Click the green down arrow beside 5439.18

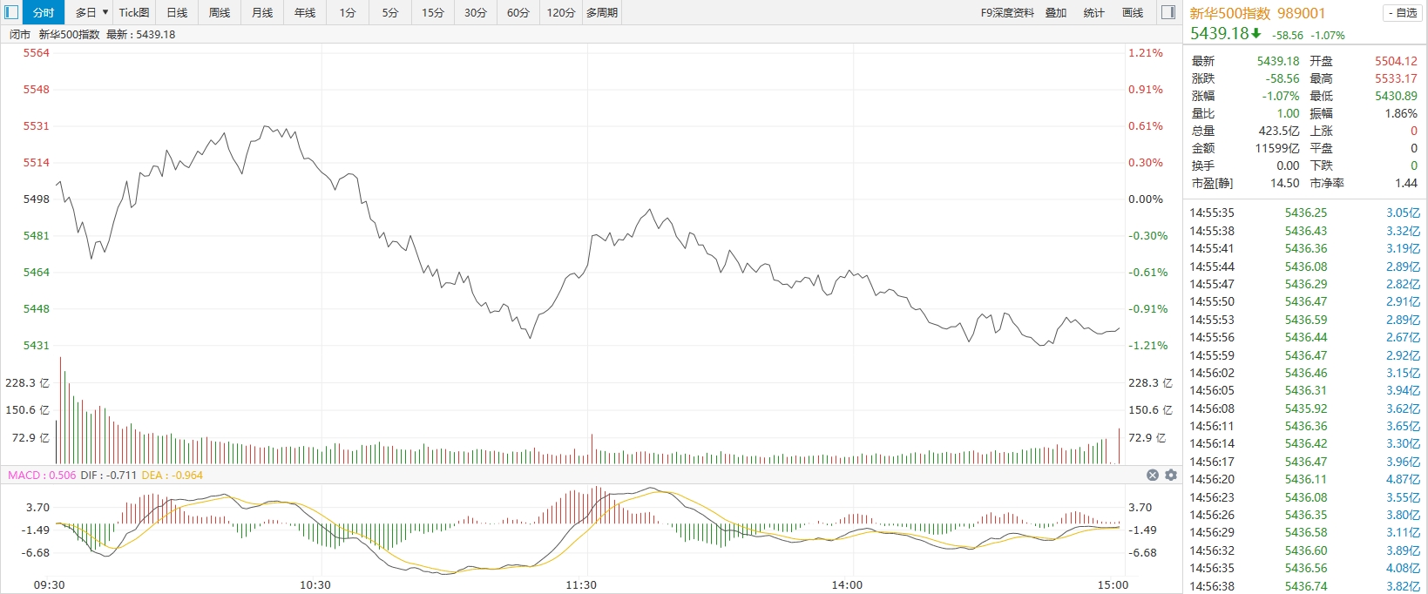pos(1256,34)
